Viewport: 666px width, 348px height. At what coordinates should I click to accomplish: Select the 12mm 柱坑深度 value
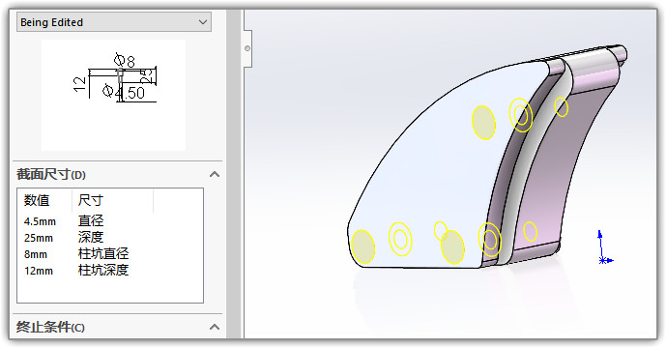pos(39,271)
